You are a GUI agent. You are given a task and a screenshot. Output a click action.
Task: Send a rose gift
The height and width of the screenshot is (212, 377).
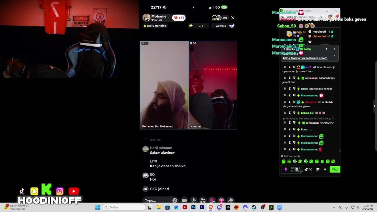[212, 201]
